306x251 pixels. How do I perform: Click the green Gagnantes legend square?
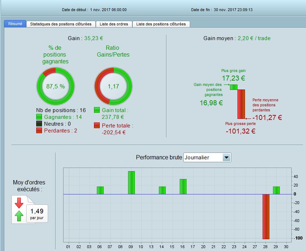(x=39, y=117)
